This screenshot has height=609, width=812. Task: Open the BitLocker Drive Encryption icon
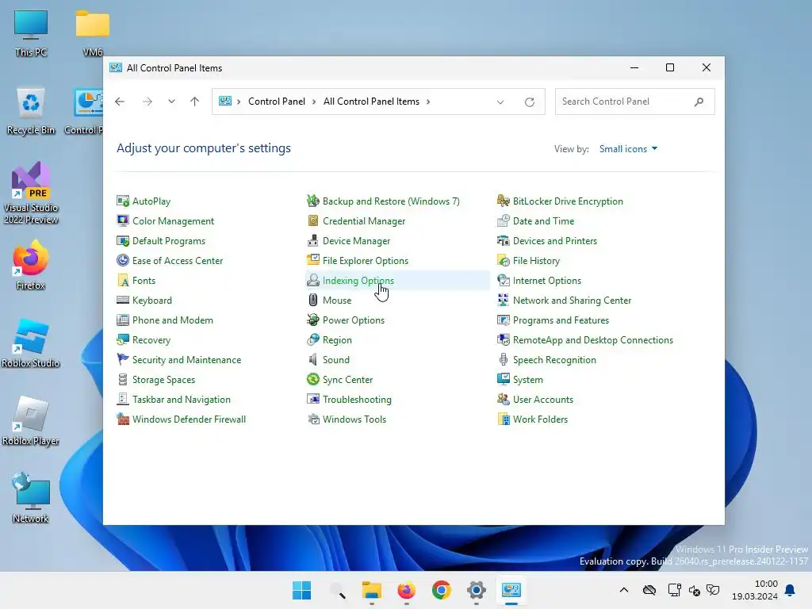tap(503, 201)
